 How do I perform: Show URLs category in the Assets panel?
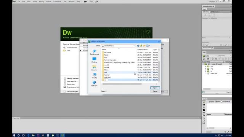204,107
